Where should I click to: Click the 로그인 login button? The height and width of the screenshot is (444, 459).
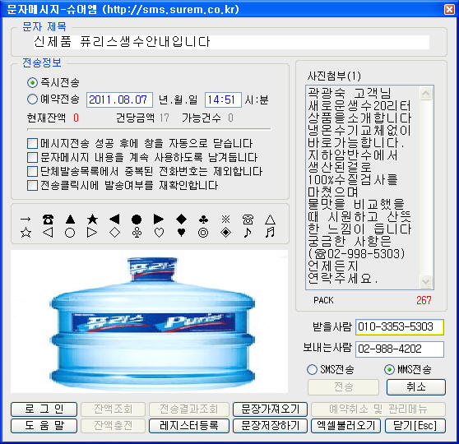[44, 409]
